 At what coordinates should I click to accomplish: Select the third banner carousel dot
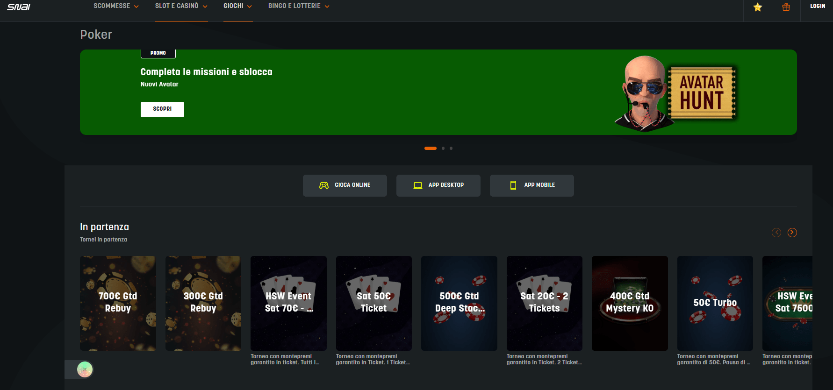[x=451, y=149]
